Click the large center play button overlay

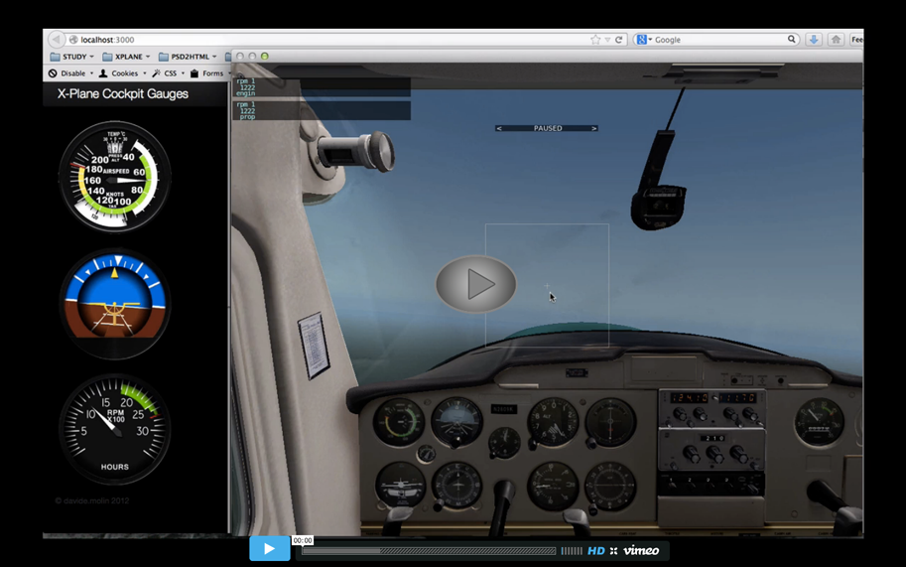(475, 284)
